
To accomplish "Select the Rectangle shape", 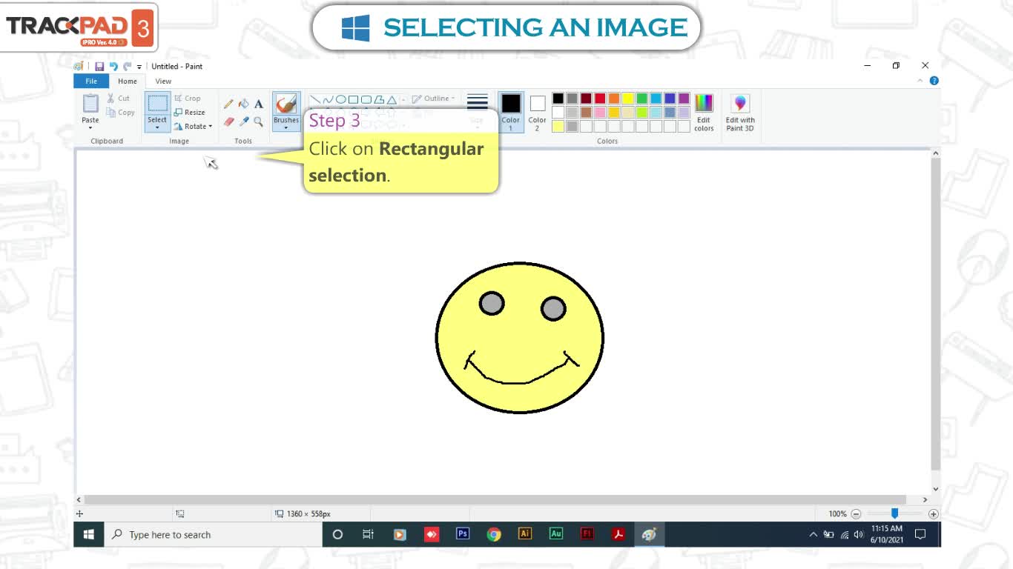I will [353, 99].
